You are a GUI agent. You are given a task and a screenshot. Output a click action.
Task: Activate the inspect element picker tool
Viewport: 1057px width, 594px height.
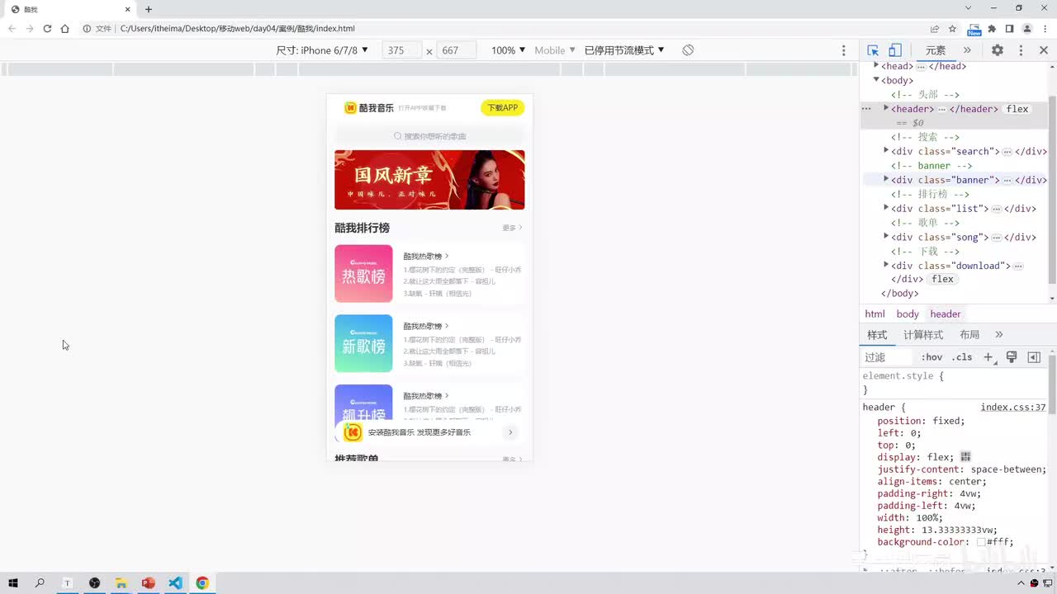[x=873, y=50]
